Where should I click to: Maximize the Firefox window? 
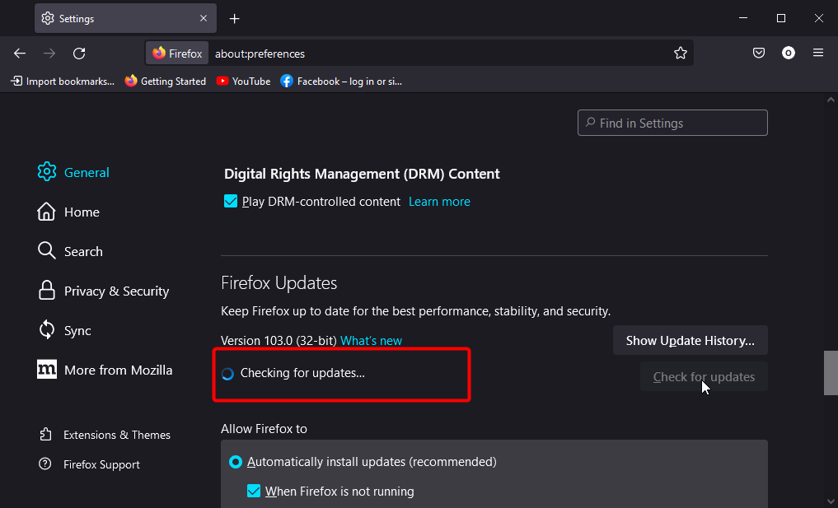coord(781,18)
